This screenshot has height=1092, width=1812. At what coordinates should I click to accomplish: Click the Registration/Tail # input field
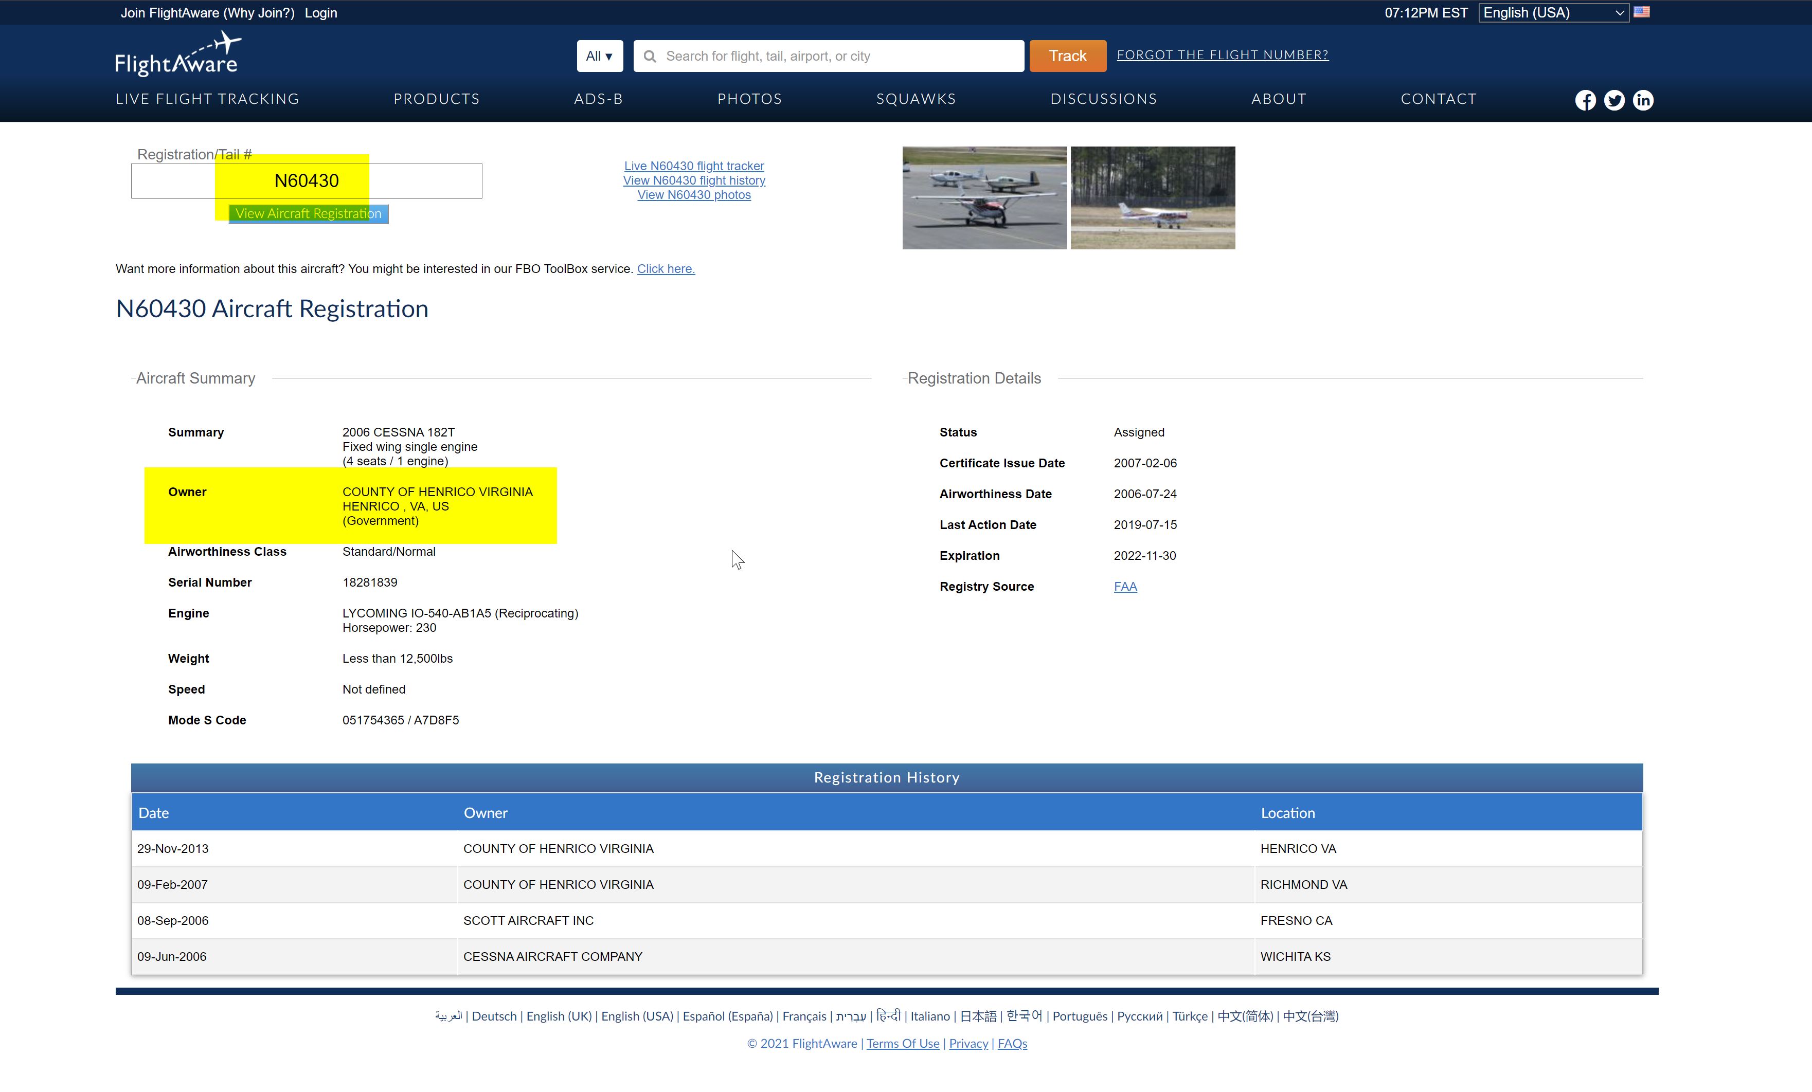click(307, 181)
